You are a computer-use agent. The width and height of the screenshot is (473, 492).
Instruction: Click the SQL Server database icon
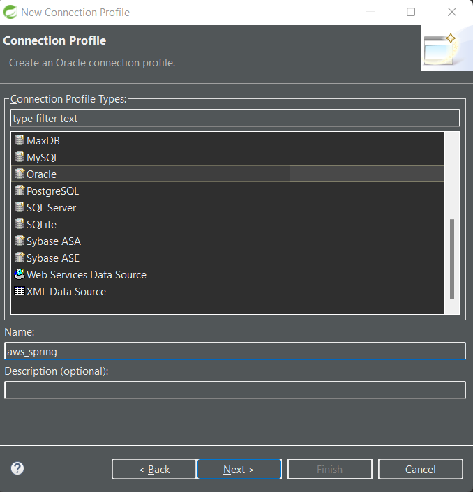[x=20, y=207]
